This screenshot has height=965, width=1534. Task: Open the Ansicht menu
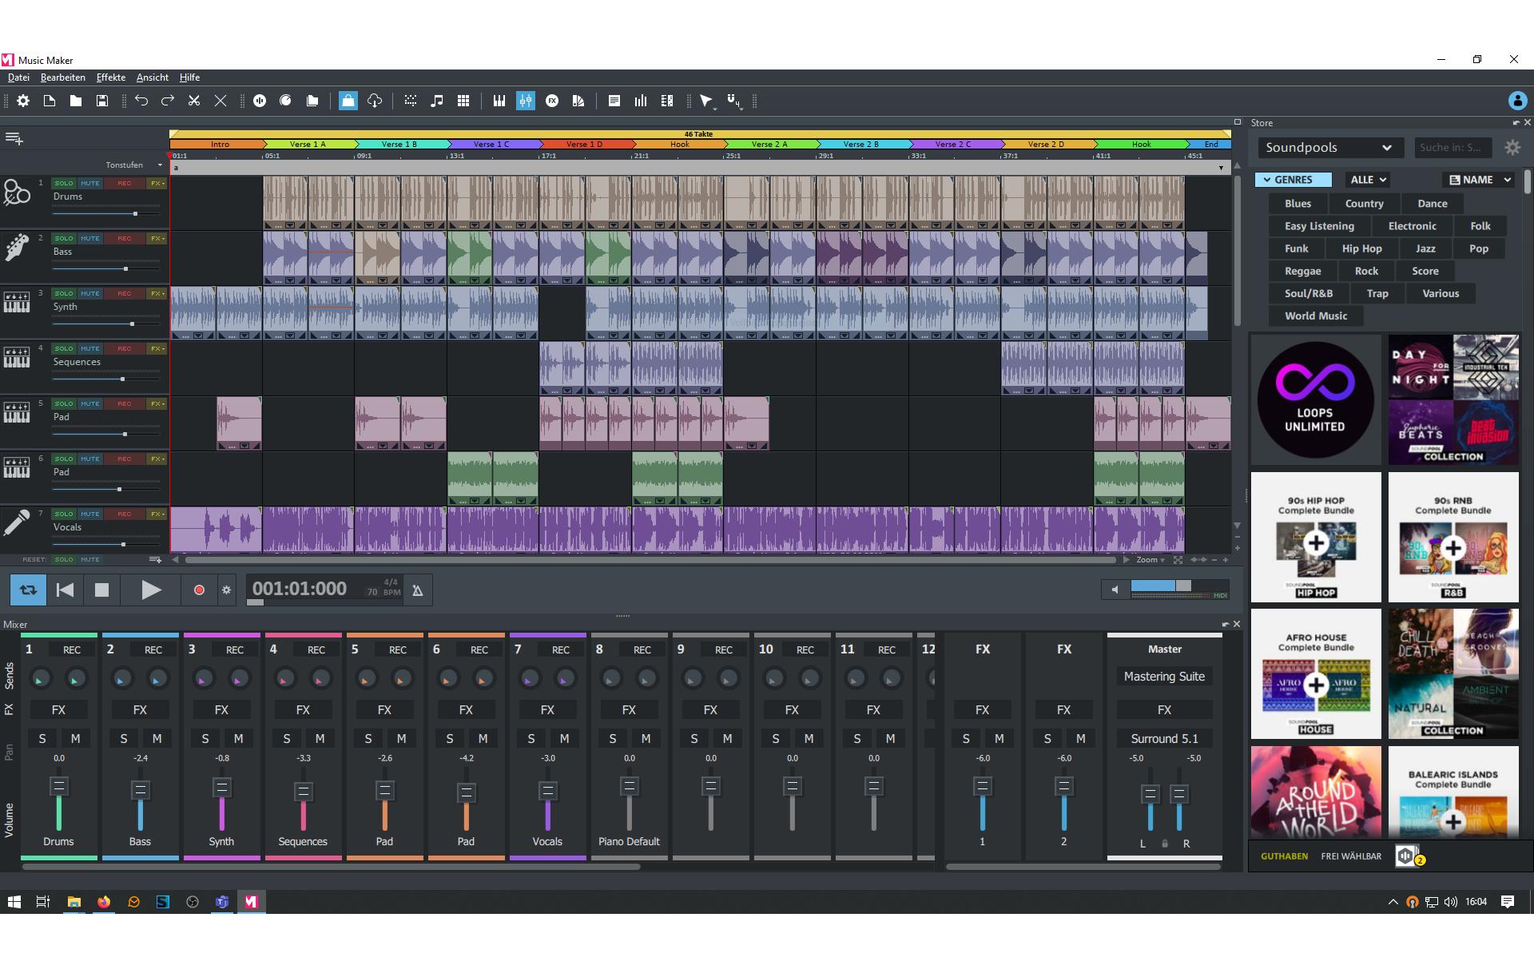pos(153,77)
